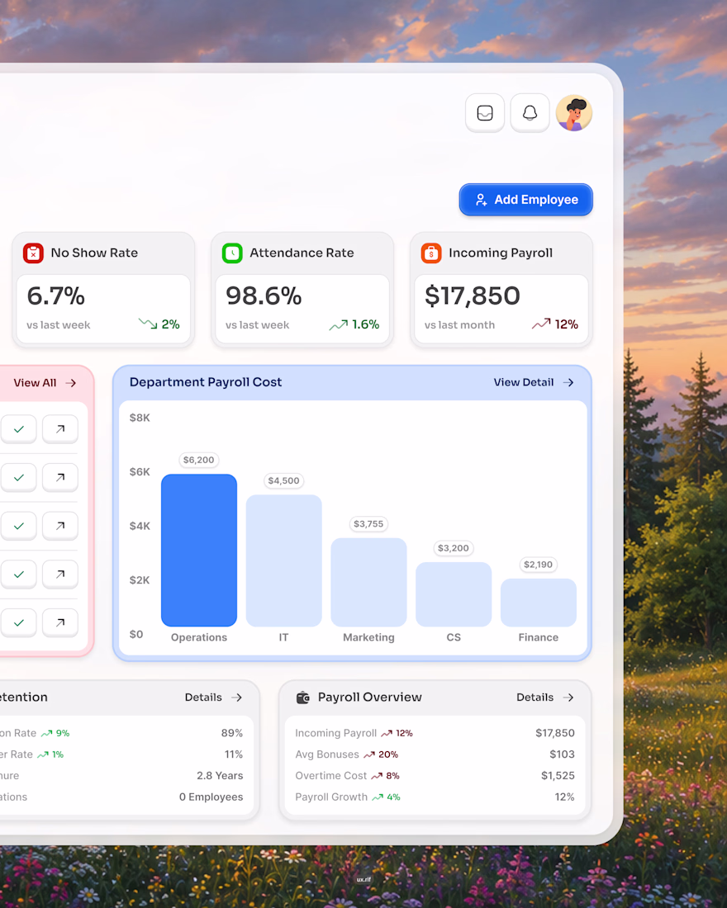Click the $2,190 value label
Viewport: 727px width, 908px height.
(x=538, y=565)
